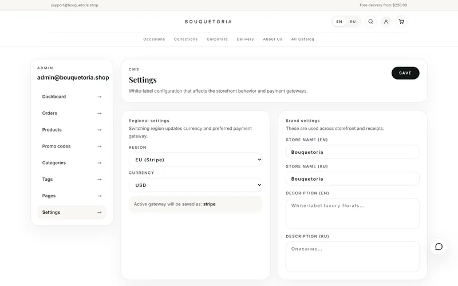This screenshot has height=286, width=458.
Task: Focus the Description (EN) textarea
Action: pyautogui.click(x=353, y=213)
